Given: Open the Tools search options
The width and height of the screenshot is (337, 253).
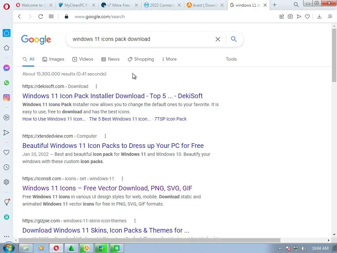Looking at the screenshot, I should pos(231,59).
